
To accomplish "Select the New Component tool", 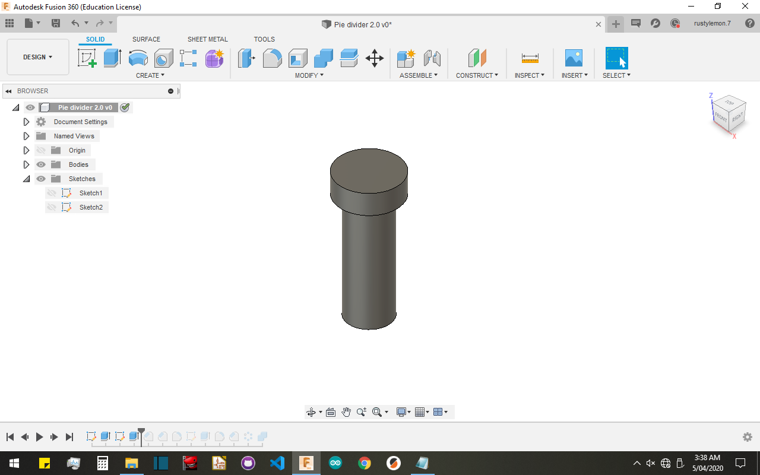I will [407, 58].
